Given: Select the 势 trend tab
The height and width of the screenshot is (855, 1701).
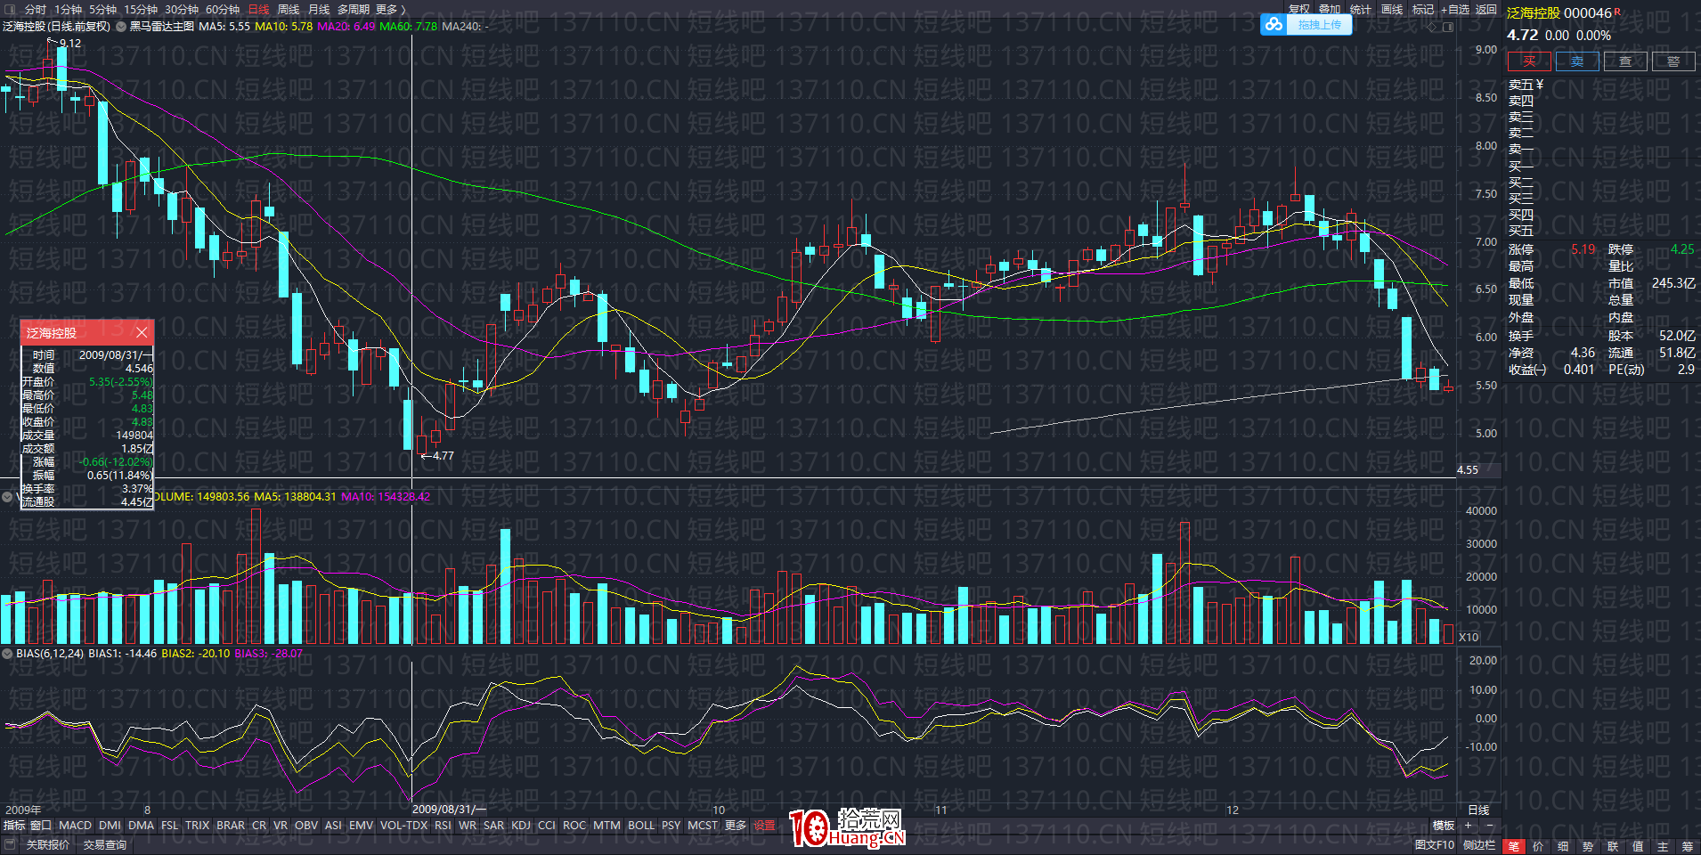Looking at the screenshot, I should [1588, 846].
